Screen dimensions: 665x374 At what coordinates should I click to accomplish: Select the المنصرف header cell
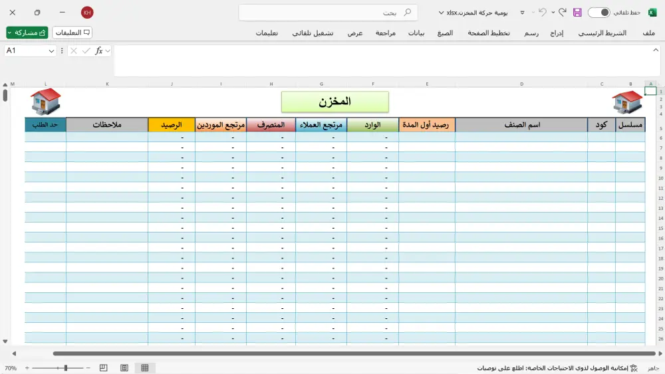point(271,125)
